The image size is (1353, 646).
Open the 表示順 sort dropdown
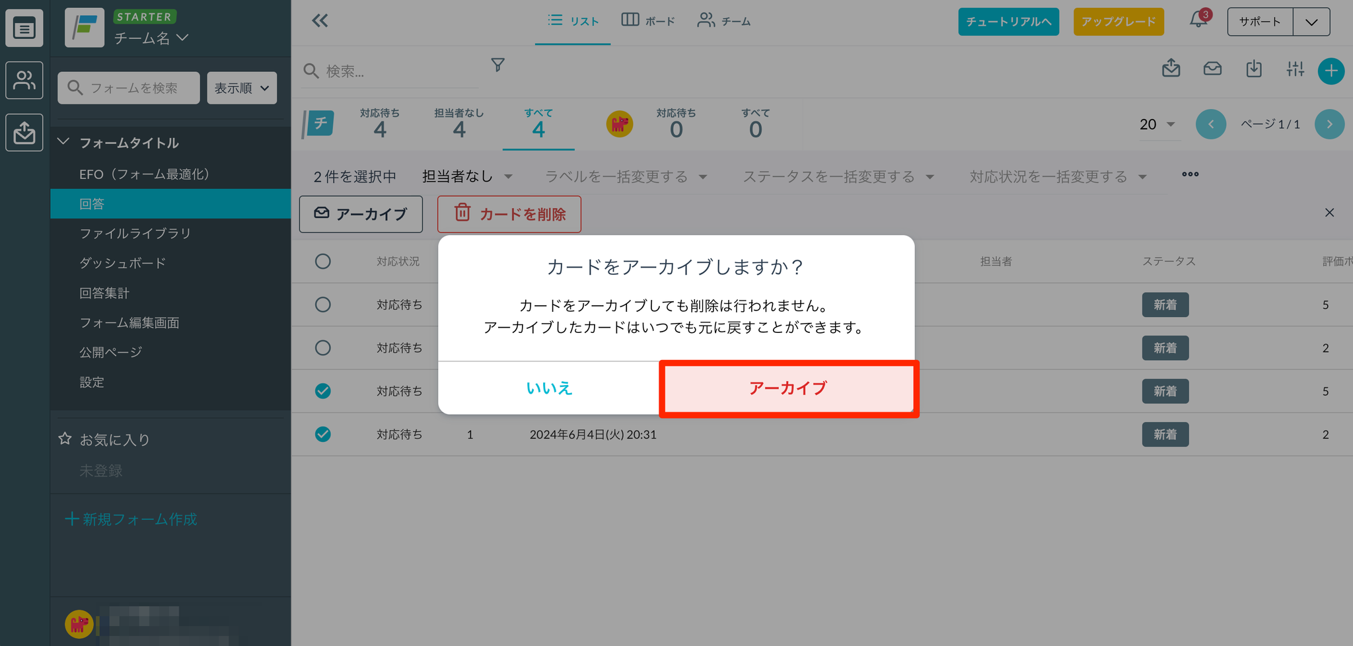pyautogui.click(x=242, y=88)
